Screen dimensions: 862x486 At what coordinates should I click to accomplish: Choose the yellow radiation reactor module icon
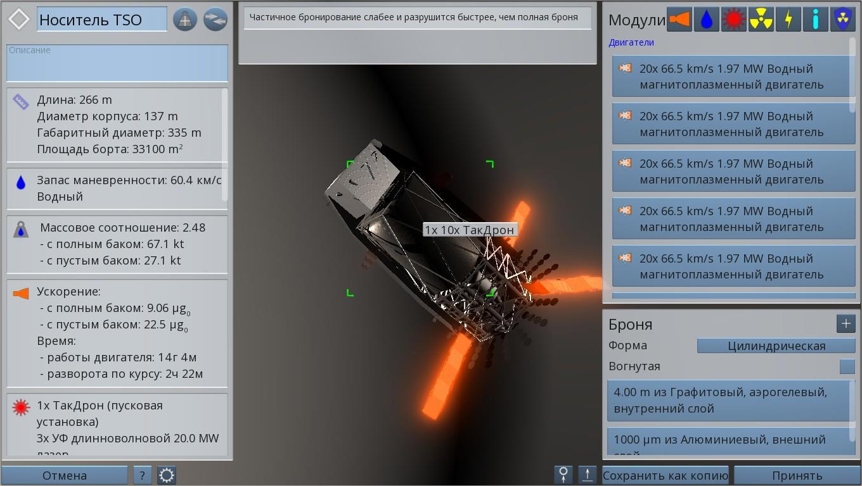[761, 20]
